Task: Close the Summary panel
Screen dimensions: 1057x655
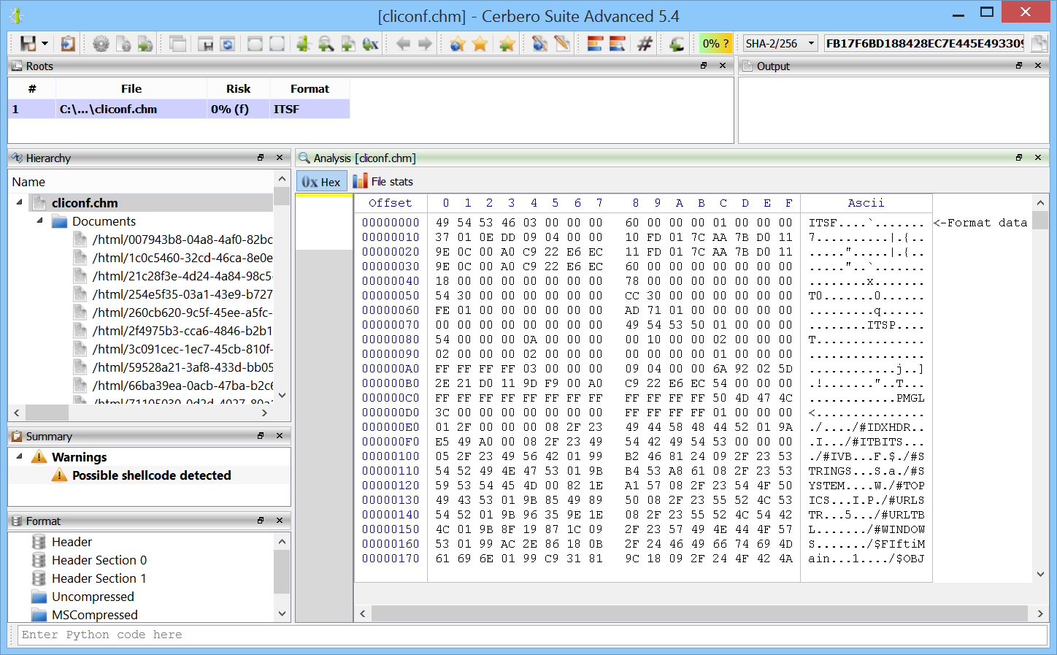Action: 280,436
